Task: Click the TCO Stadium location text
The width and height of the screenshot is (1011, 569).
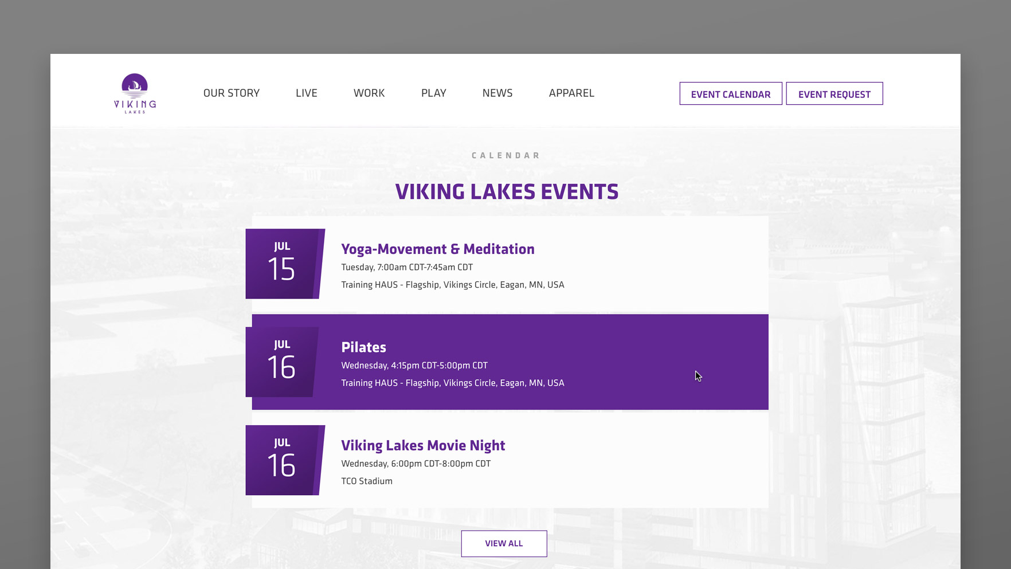Action: coord(367,481)
